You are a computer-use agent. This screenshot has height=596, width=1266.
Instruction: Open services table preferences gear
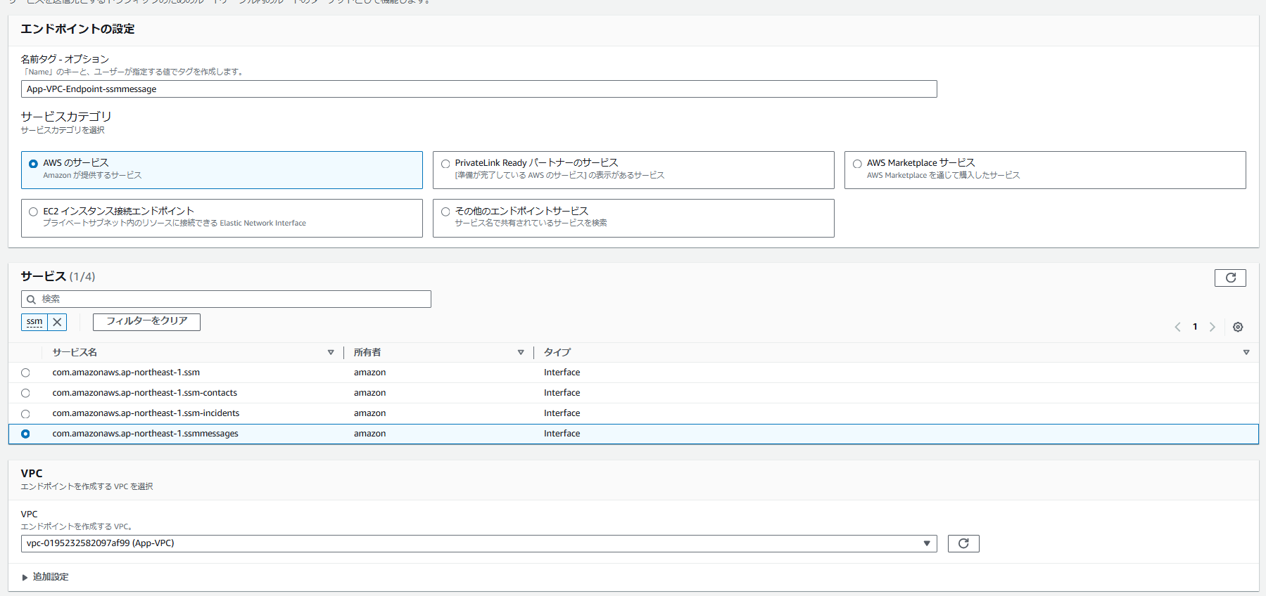coord(1238,327)
